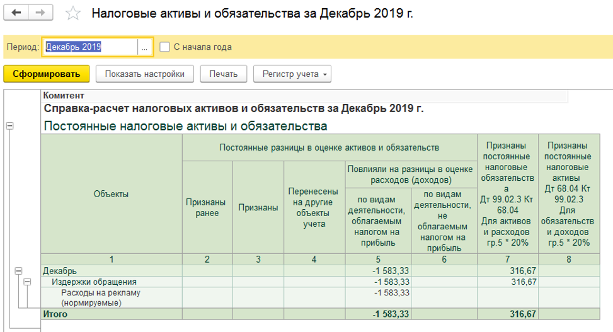Click column number 8 cell
This screenshot has width=613, height=332.
click(570, 260)
